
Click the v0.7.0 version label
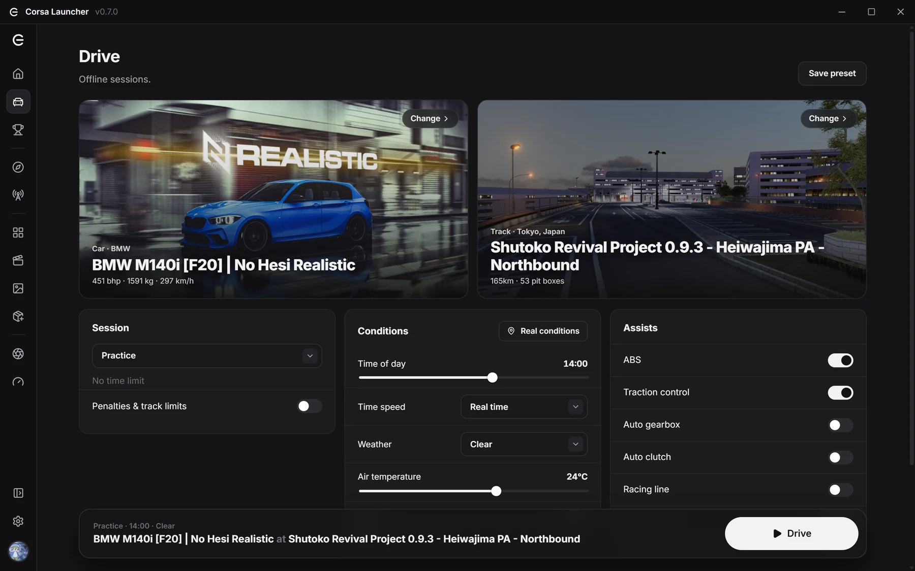pos(106,12)
